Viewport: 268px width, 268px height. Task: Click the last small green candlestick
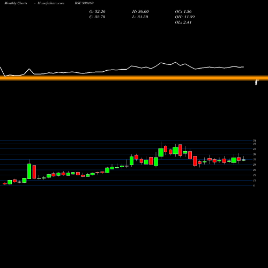[244, 160]
